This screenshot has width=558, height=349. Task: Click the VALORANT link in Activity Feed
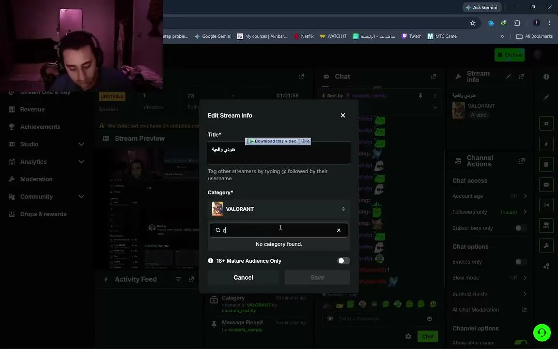(x=258, y=305)
